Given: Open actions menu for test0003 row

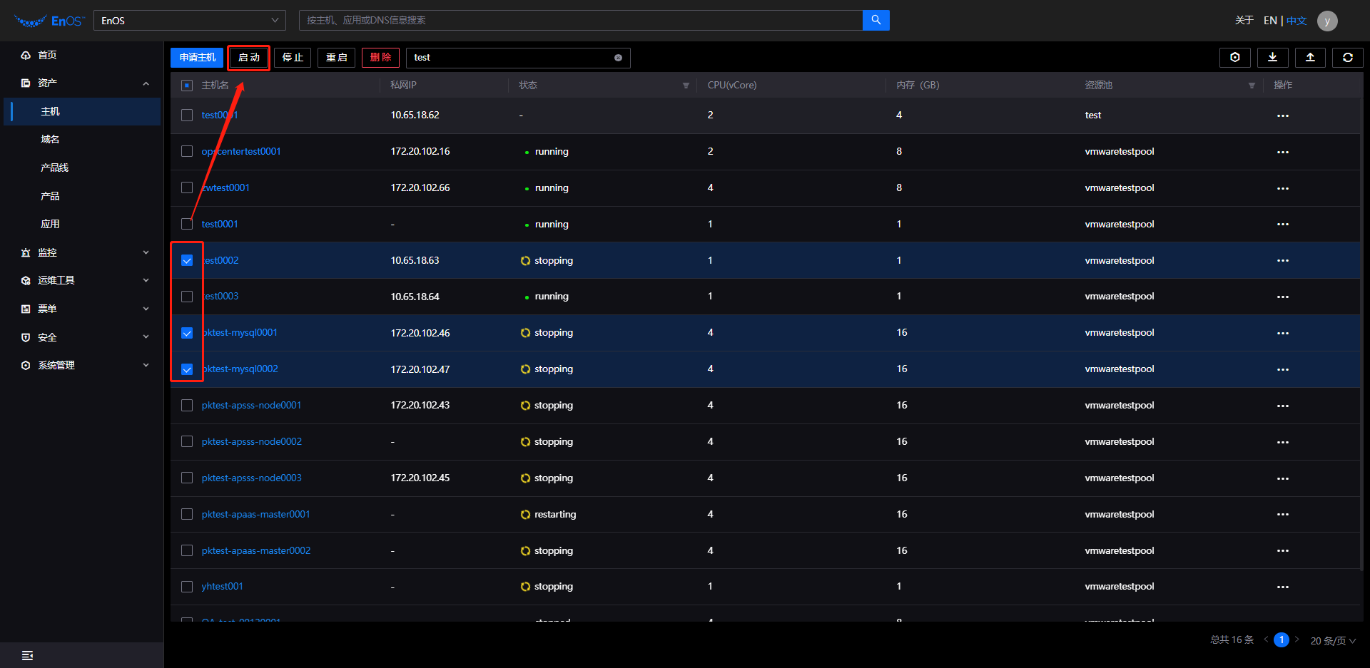Looking at the screenshot, I should (x=1282, y=297).
